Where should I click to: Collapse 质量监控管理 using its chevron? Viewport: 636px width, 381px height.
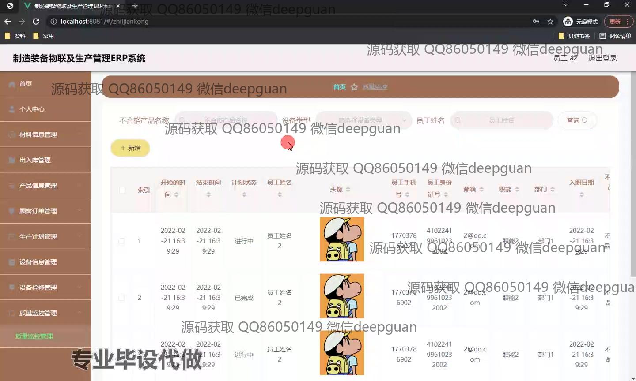coord(80,313)
